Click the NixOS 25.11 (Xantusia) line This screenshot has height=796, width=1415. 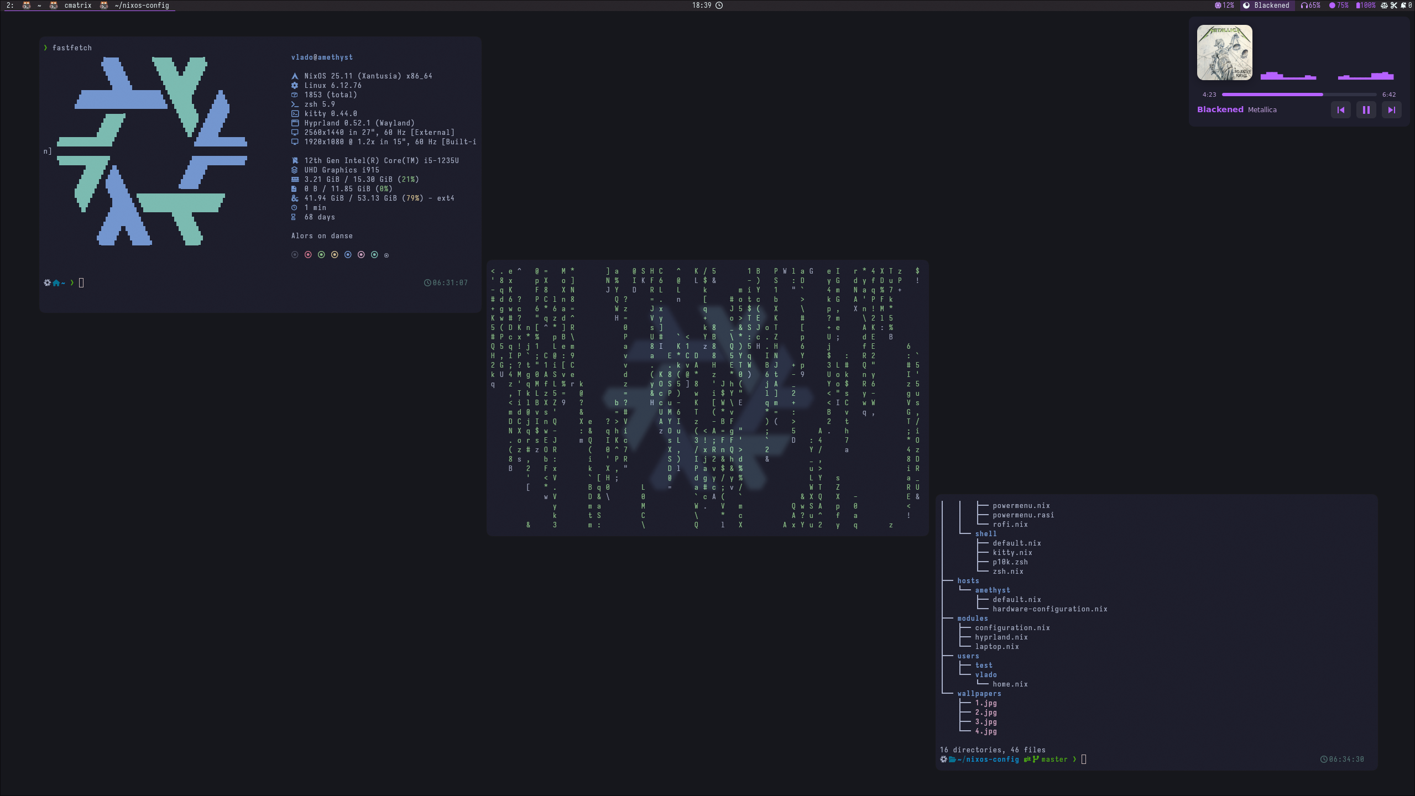[368, 76]
